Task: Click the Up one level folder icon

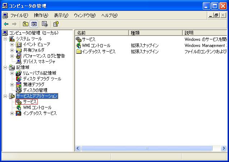Action: [x=25, y=24]
